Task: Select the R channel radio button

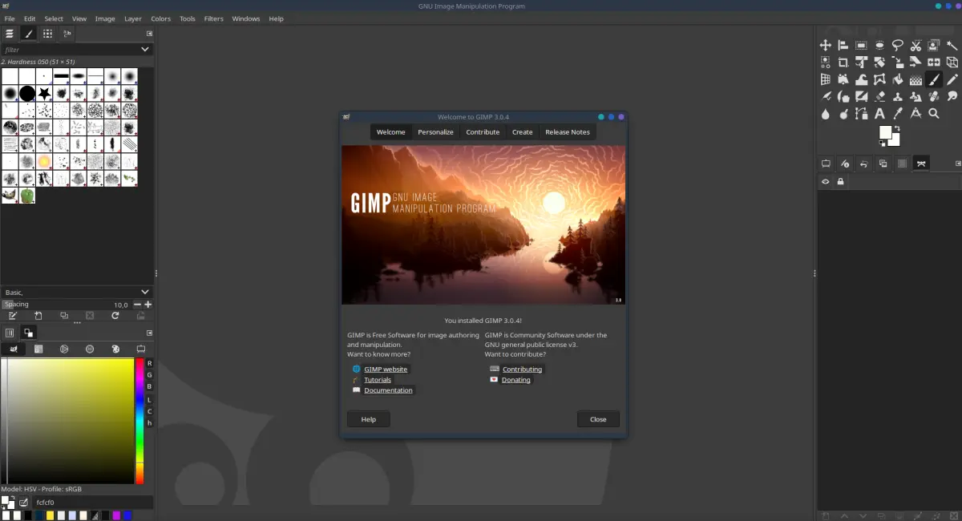Action: tap(149, 363)
